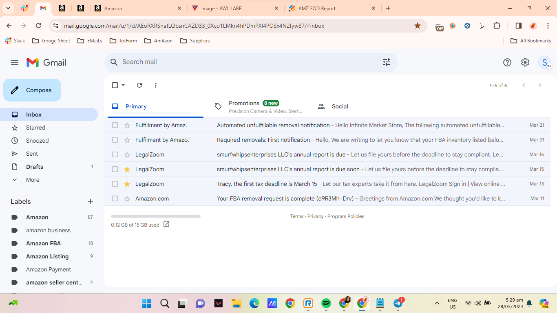Image resolution: width=557 pixels, height=313 pixels.
Task: Show hidden system tray icons
Action: click(437, 303)
